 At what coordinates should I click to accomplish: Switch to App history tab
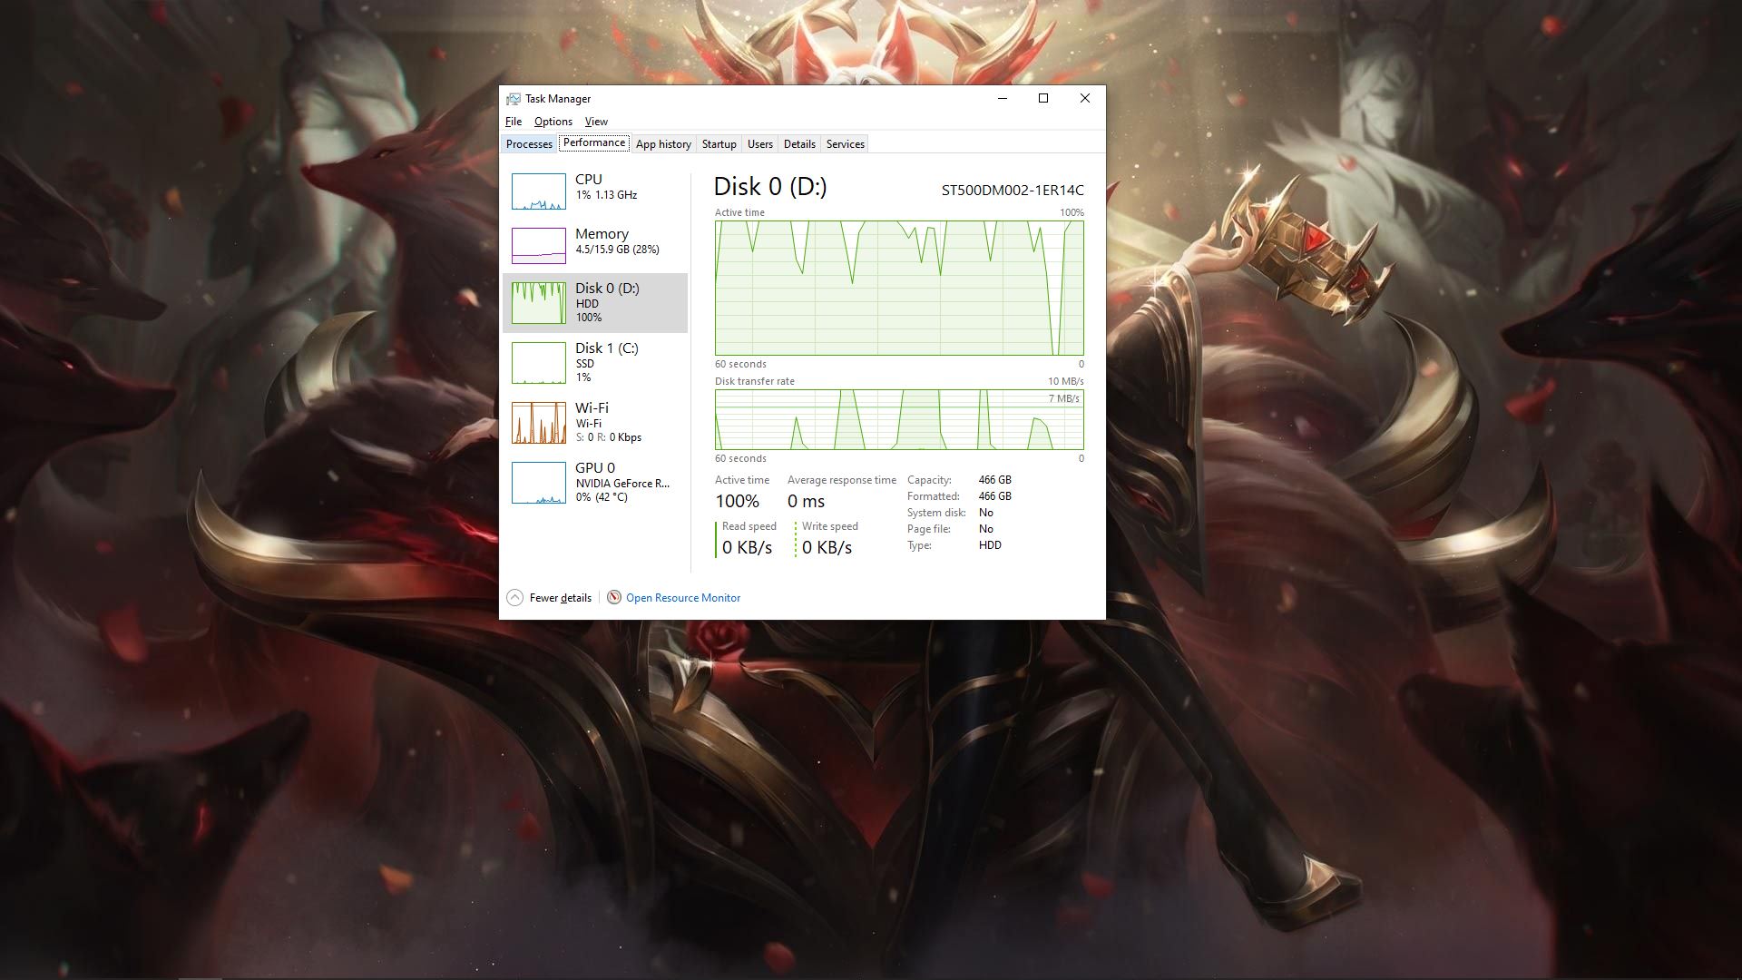pyautogui.click(x=664, y=143)
